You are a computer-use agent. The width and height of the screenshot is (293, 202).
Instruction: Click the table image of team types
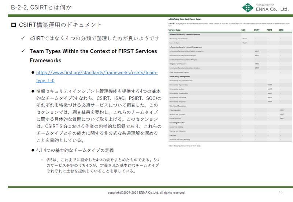230,82
